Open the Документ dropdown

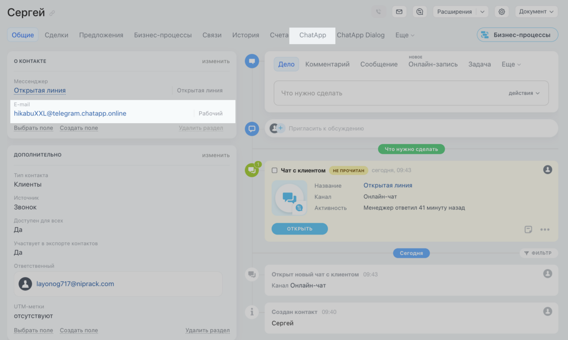[x=536, y=12]
